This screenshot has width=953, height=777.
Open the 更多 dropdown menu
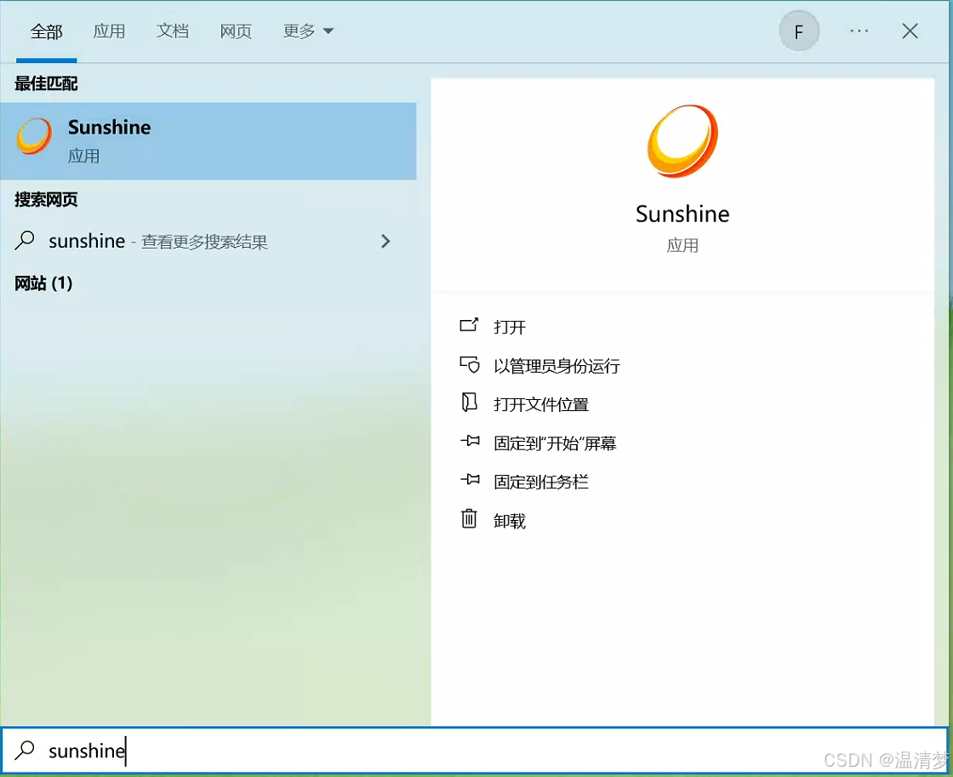tap(308, 31)
